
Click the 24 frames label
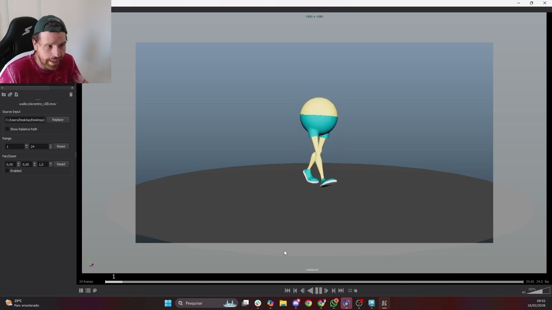[86, 282]
